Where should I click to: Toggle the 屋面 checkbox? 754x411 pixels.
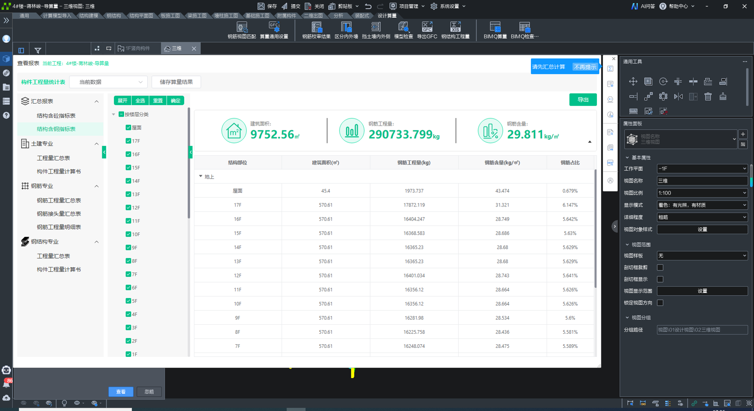click(x=128, y=128)
